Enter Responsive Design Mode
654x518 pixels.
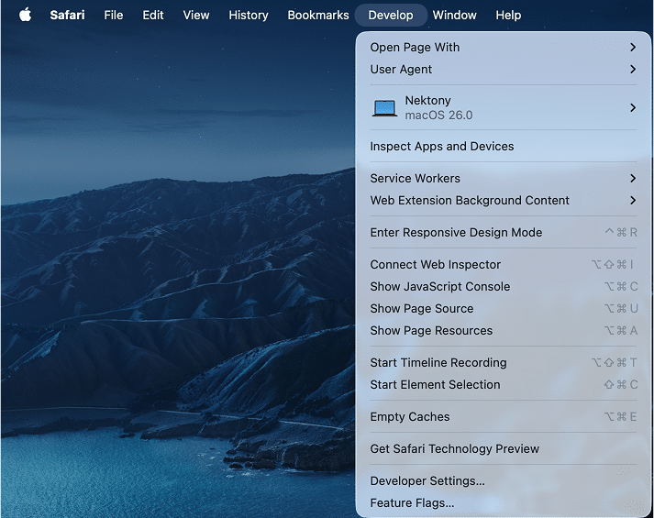pyautogui.click(x=456, y=232)
